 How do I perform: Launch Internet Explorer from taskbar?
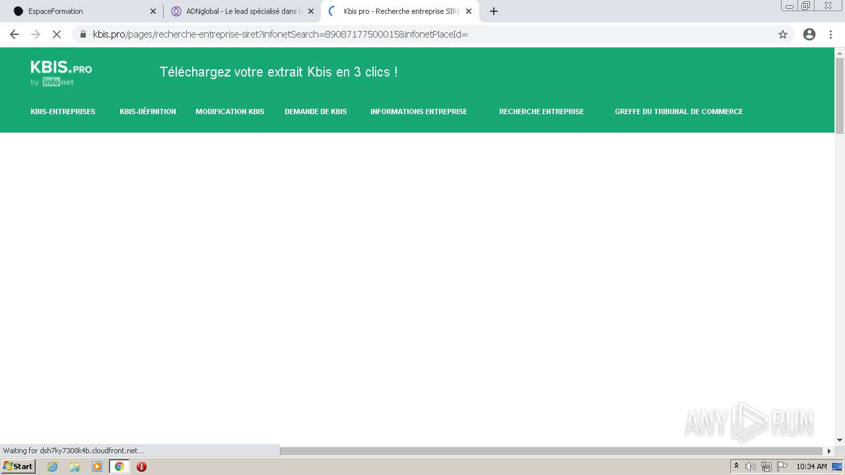(x=53, y=466)
